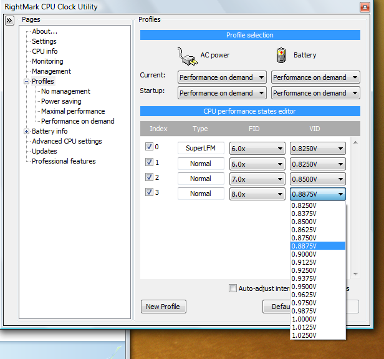
Task: Pick 0.9500V in the VID list
Action: [318, 287]
